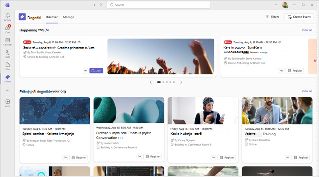
Task: Copy link for Kosilo in učenje event
Action: (214, 158)
